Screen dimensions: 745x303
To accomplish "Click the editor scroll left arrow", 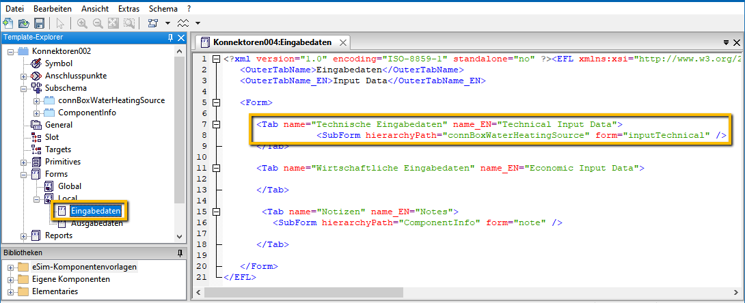I will point(199,292).
